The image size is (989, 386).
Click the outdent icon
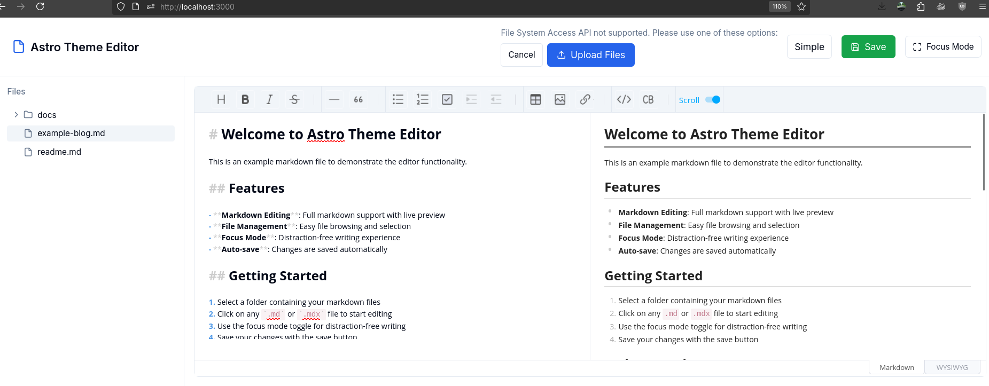(x=496, y=99)
